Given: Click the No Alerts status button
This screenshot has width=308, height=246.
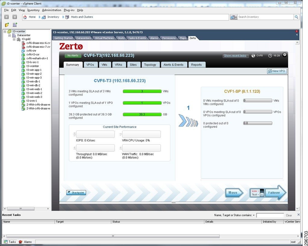Looking at the screenshot, I should coord(73,56).
